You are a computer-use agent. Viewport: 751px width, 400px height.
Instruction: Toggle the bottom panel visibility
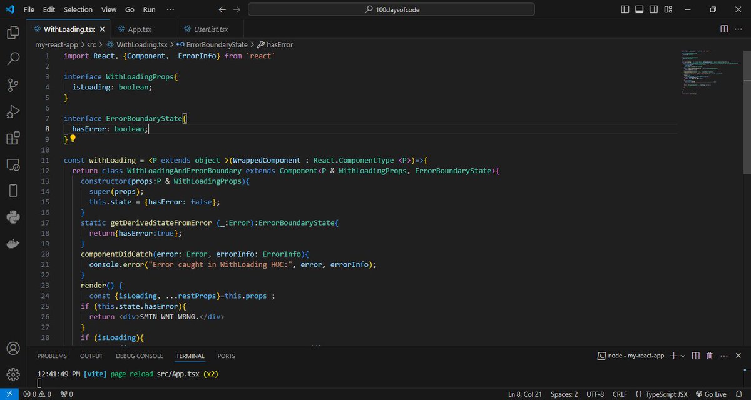(x=639, y=9)
